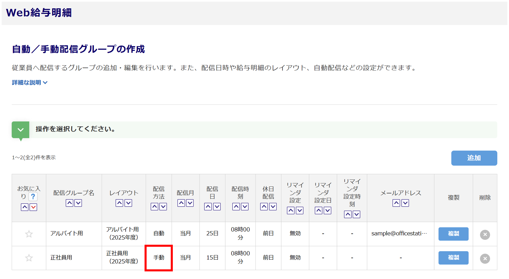Open the green operation selection dropdown
The width and height of the screenshot is (509, 279).
tap(21, 130)
